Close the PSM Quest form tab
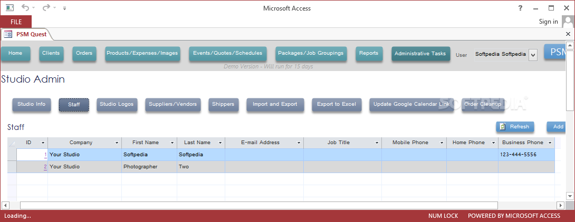Viewport: 575px width, 222px height. (x=568, y=34)
